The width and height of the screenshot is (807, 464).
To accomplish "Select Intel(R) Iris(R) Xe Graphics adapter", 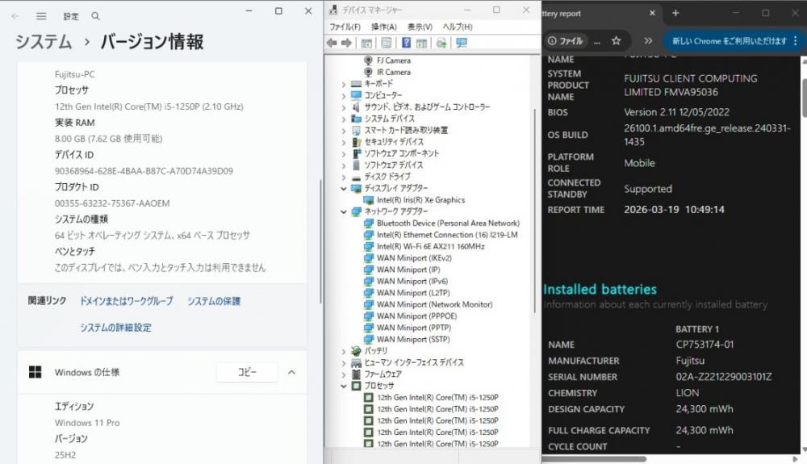I will point(420,200).
